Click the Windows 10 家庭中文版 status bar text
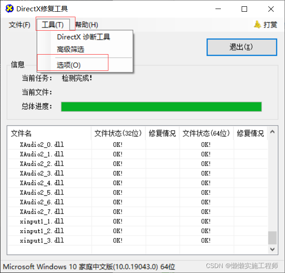The height and width of the screenshot is (273, 285). pos(89,267)
